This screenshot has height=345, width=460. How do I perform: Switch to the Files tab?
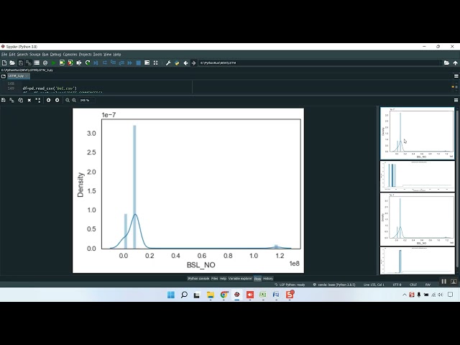[214, 278]
